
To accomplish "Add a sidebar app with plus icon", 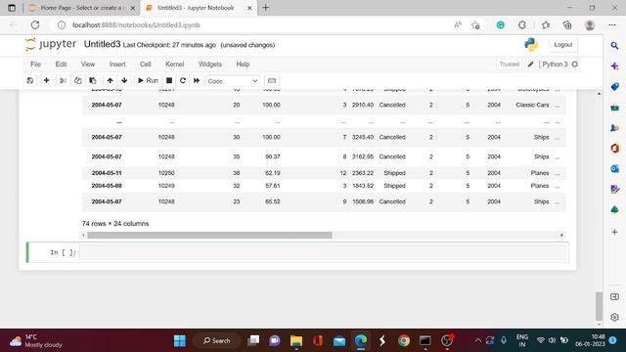I will point(615,232).
